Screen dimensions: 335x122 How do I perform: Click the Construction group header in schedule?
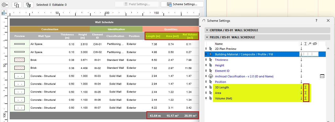pyautogui.click(x=50, y=29)
